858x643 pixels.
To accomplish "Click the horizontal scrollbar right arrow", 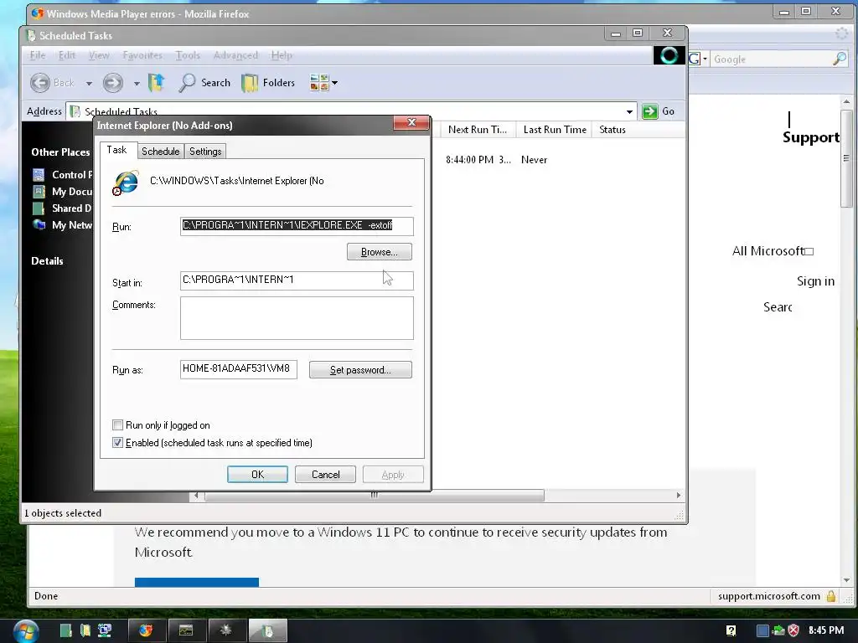I will (679, 496).
